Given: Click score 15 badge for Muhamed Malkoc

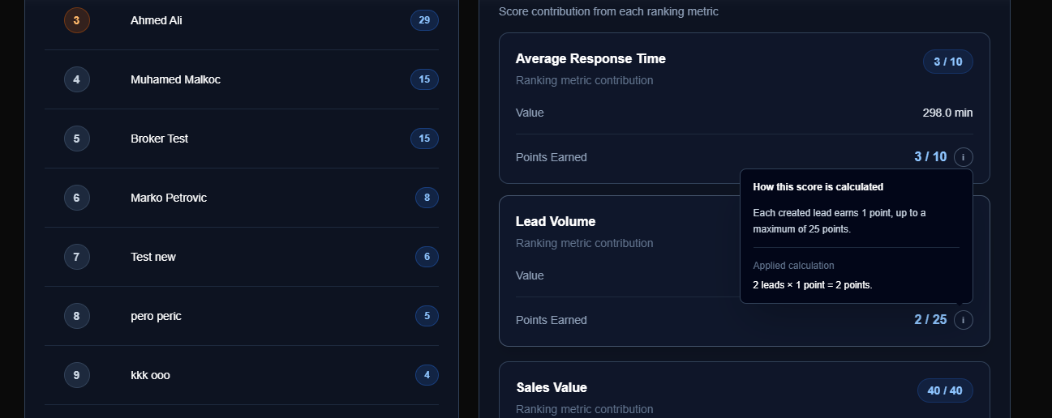Looking at the screenshot, I should [x=424, y=79].
